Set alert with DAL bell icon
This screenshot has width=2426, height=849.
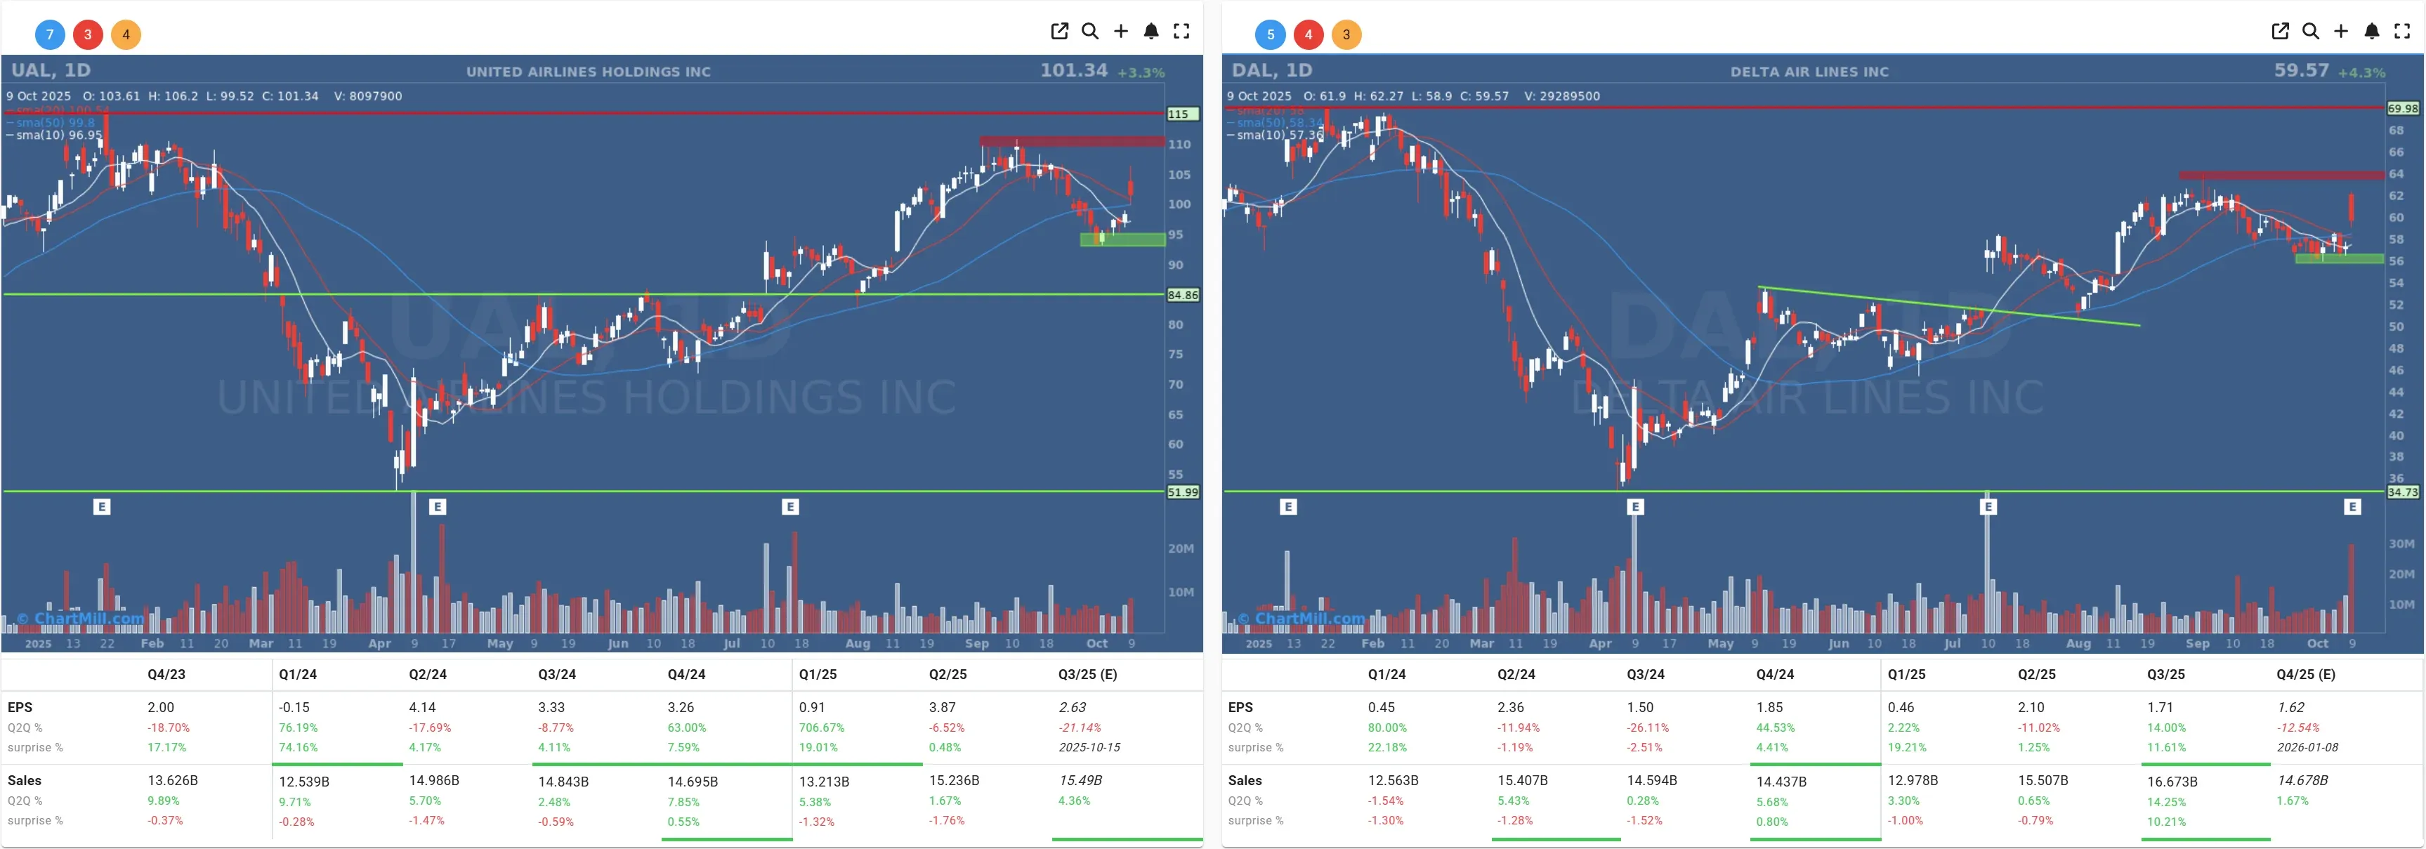(2371, 31)
